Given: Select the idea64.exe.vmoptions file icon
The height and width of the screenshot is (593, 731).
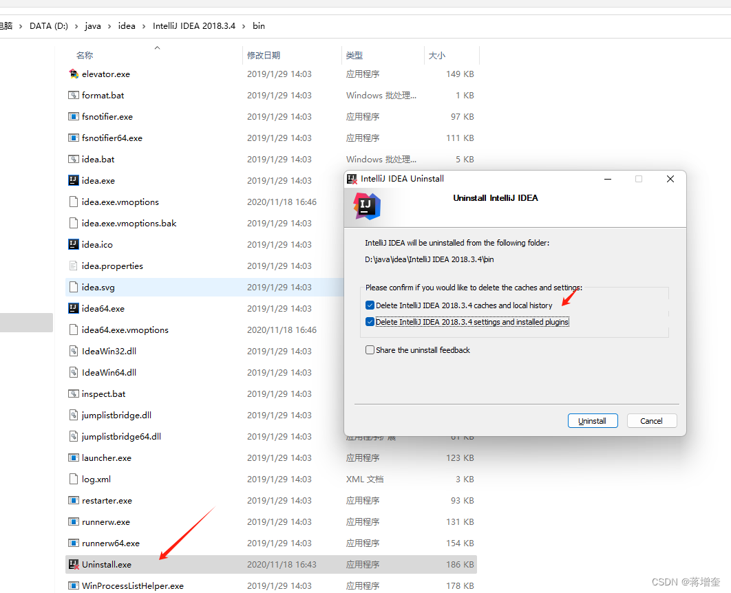Looking at the screenshot, I should click(x=73, y=330).
